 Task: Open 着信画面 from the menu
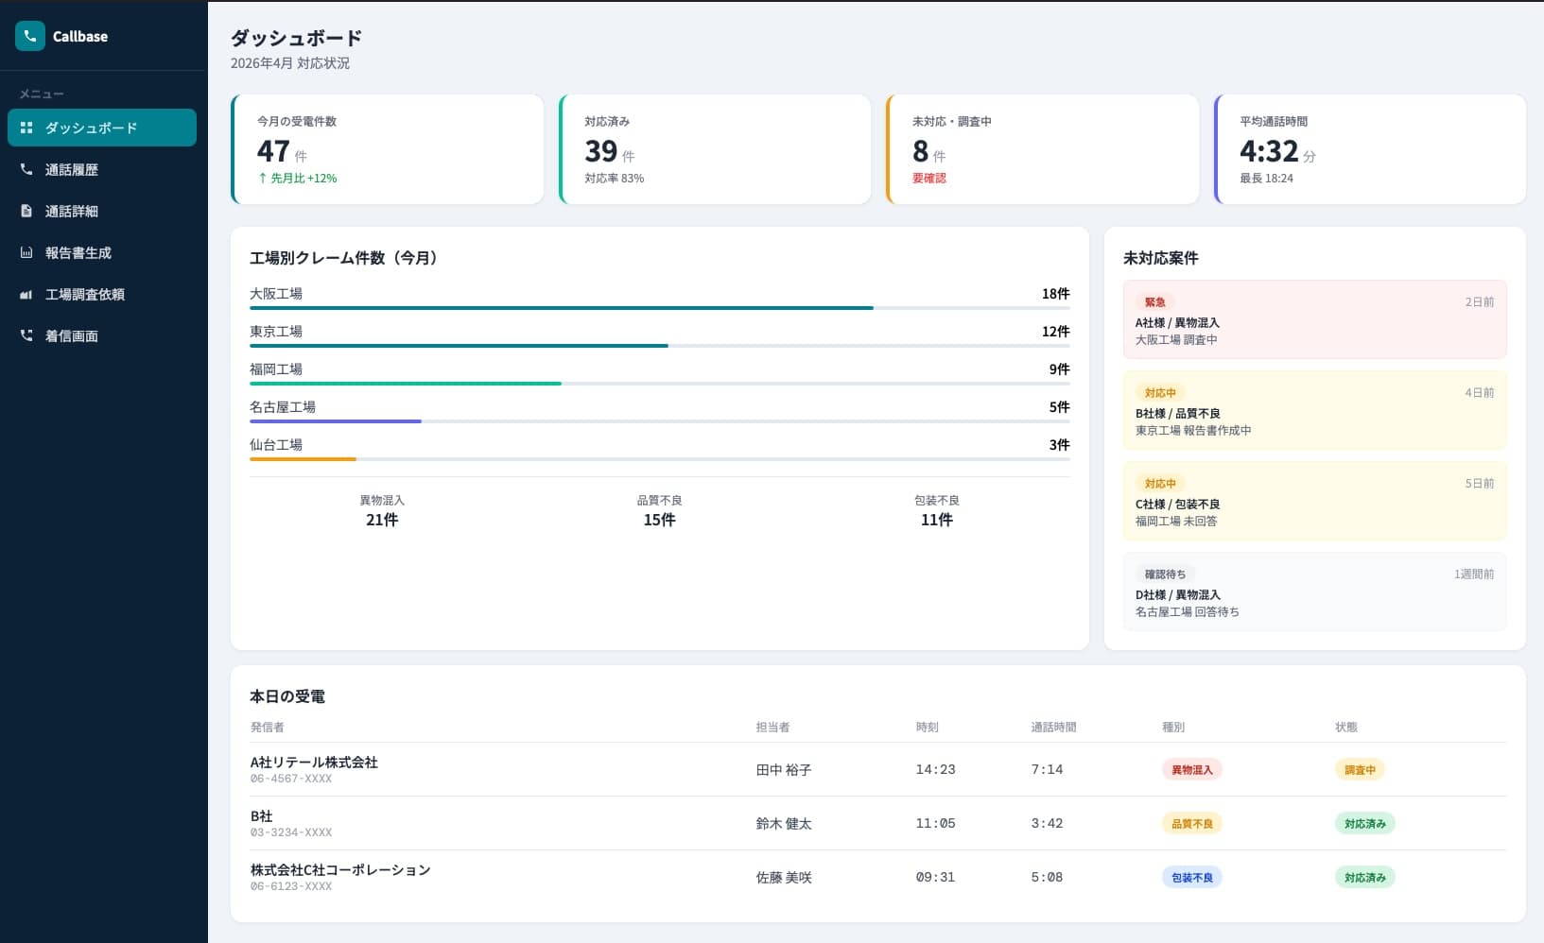tap(102, 335)
